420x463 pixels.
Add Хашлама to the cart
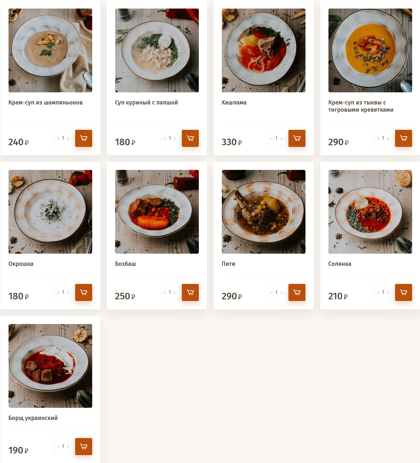click(x=297, y=138)
